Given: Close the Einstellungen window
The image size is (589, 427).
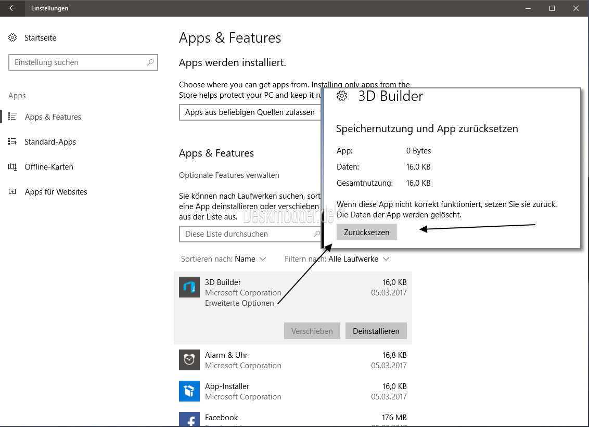Looking at the screenshot, I should [x=576, y=8].
